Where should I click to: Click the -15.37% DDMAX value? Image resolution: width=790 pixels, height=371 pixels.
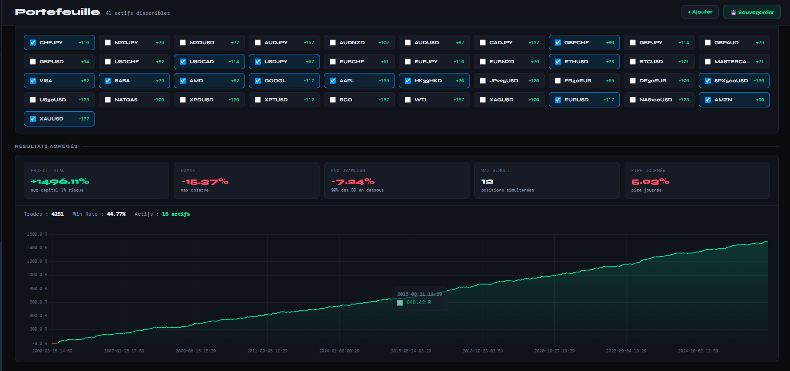click(x=204, y=181)
